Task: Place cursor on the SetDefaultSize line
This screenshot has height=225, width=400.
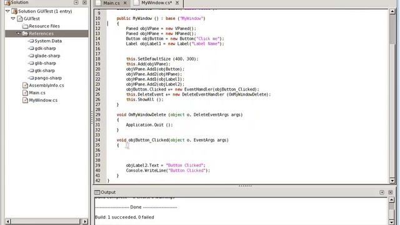Action: tap(162, 59)
